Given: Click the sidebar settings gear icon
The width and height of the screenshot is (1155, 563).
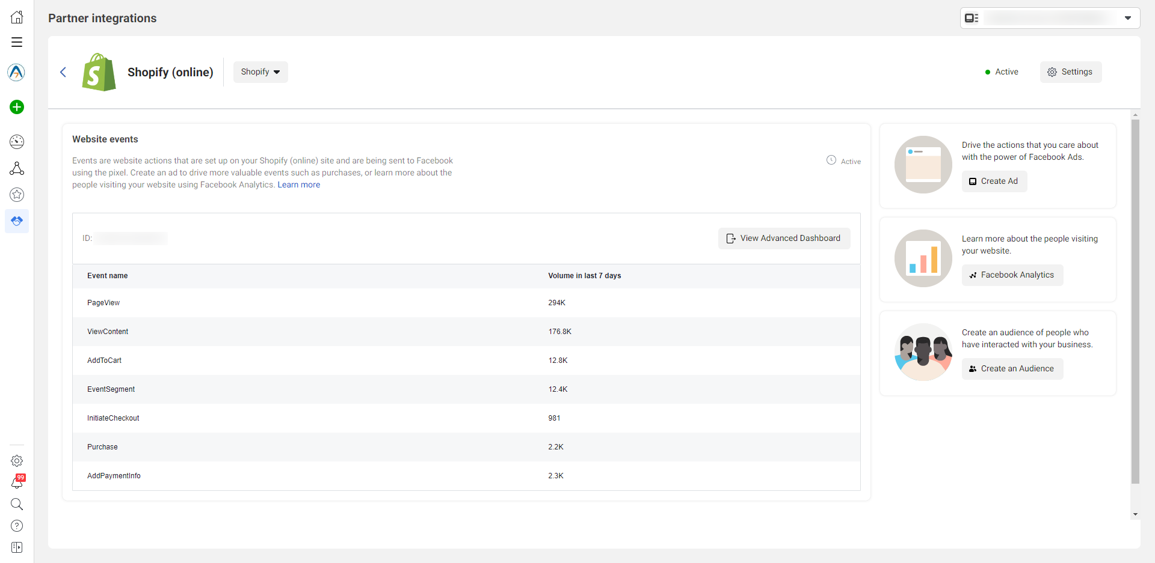Looking at the screenshot, I should coord(17,461).
